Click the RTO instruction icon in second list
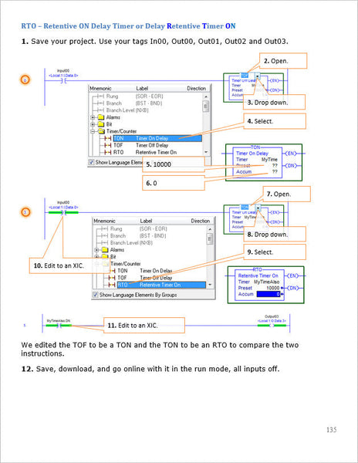The width and height of the screenshot is (358, 463). pyautogui.click(x=112, y=285)
